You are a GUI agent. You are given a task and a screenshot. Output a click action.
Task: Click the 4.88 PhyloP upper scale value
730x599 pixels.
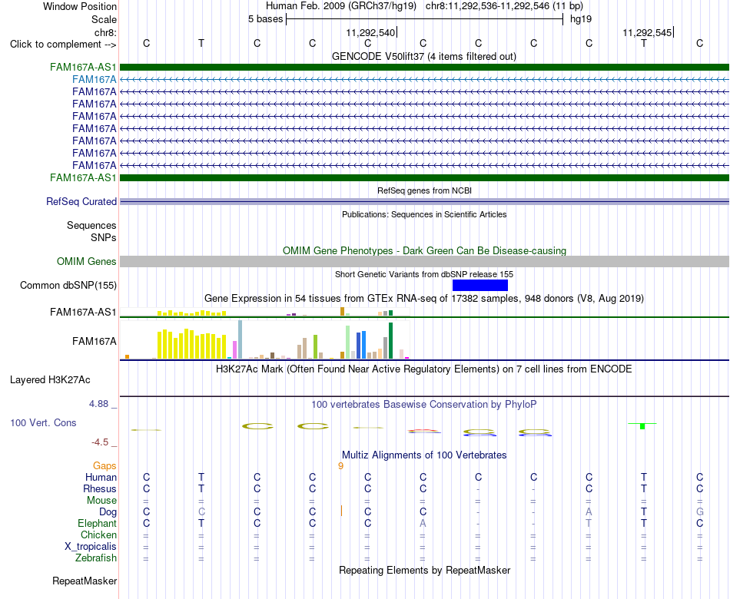98,404
